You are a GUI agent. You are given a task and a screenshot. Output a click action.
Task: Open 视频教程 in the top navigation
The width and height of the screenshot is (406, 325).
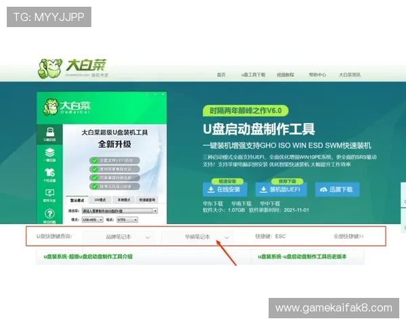(x=286, y=74)
